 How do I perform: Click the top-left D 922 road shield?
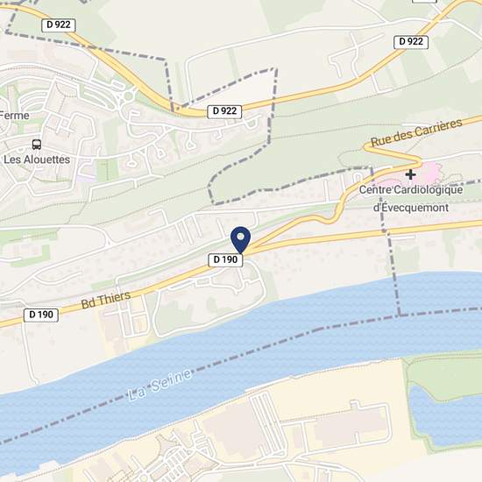point(59,25)
